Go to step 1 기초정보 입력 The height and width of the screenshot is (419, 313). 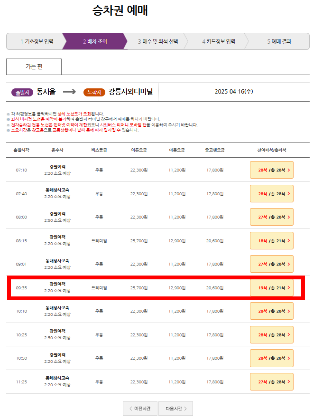[37, 41]
